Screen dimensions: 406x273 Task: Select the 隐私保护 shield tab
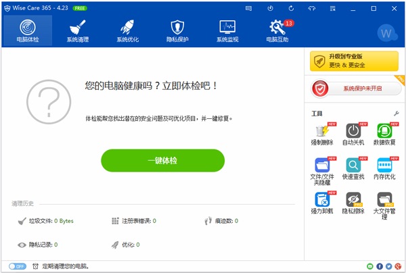click(x=177, y=31)
